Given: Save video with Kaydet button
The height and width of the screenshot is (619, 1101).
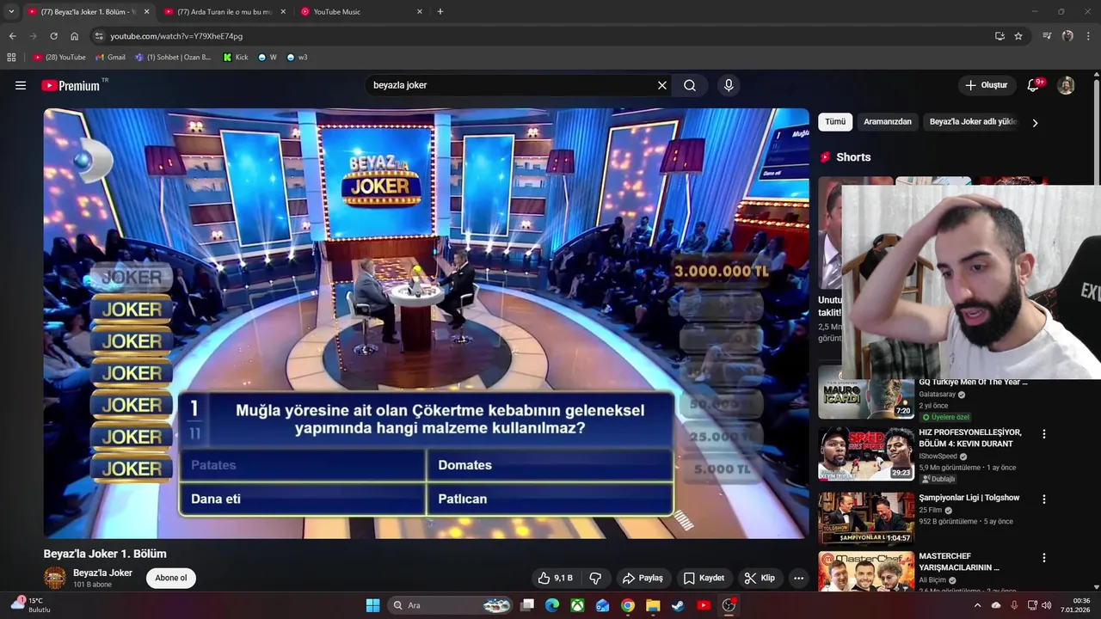Looking at the screenshot, I should [x=703, y=578].
